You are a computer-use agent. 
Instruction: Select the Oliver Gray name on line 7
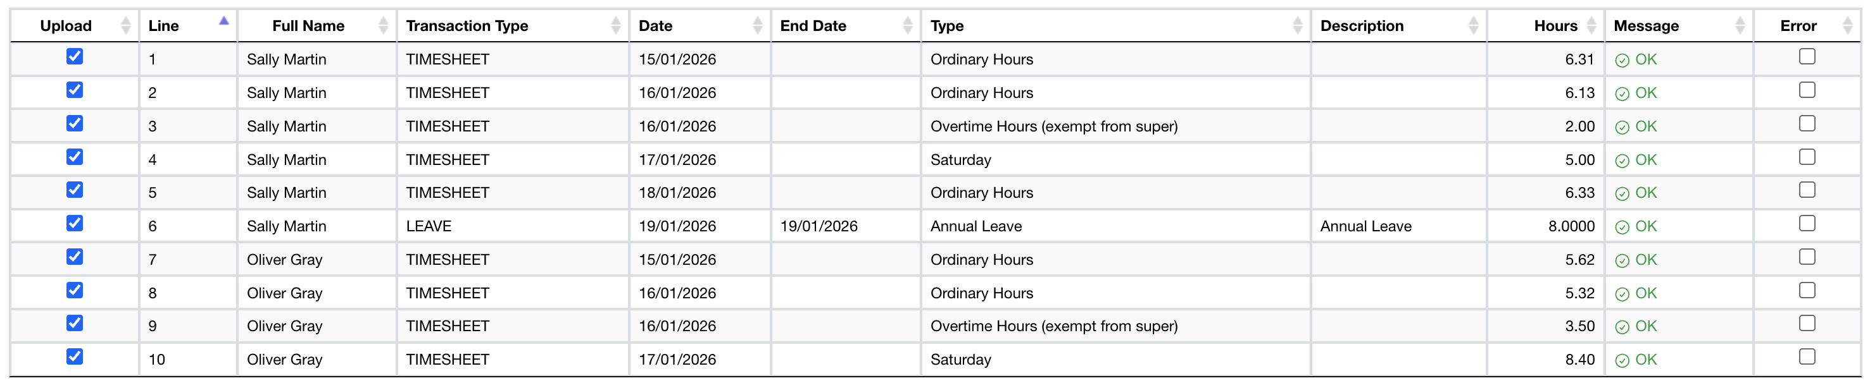(x=285, y=260)
